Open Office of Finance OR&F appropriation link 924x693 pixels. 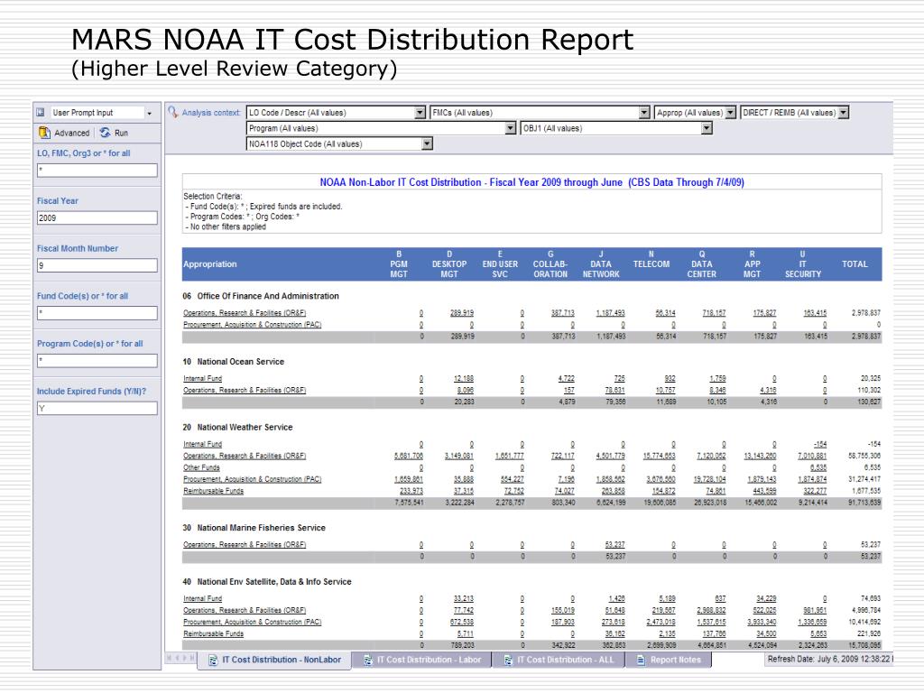[x=245, y=313]
